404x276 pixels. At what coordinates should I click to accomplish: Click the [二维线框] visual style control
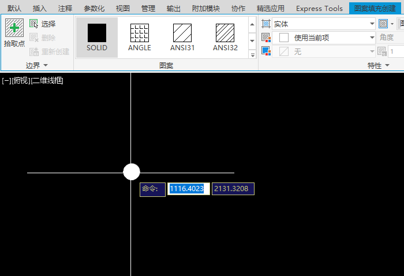click(47, 81)
